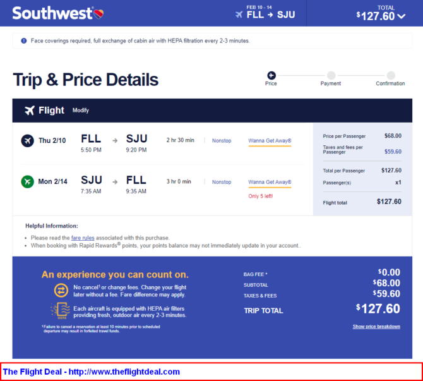Show price breakdown link

click(x=376, y=327)
